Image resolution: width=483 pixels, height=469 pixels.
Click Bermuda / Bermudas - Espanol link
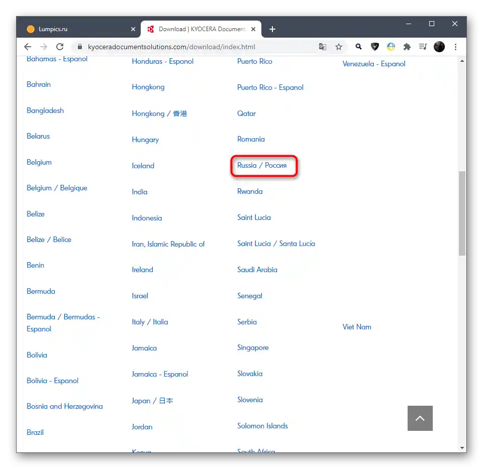(x=63, y=323)
